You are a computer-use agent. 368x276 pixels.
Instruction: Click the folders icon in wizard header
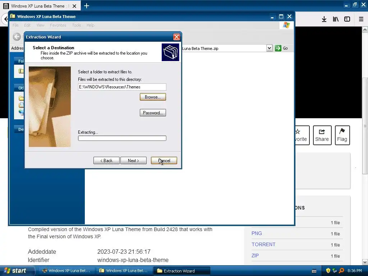coord(170,52)
